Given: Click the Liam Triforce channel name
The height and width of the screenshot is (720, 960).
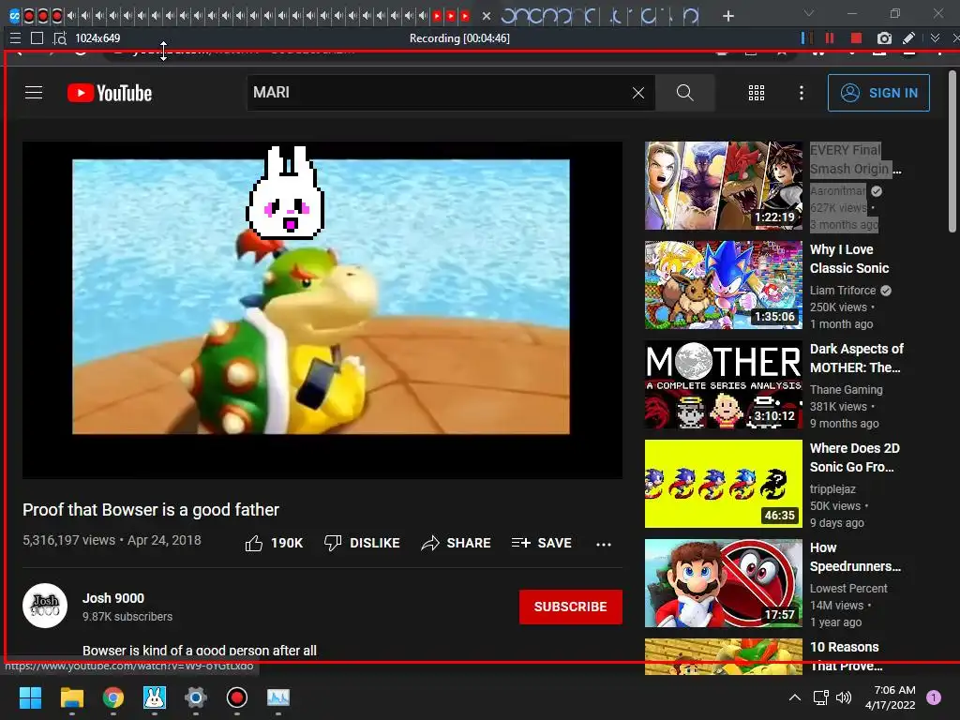Looking at the screenshot, I should pyautogui.click(x=843, y=291).
